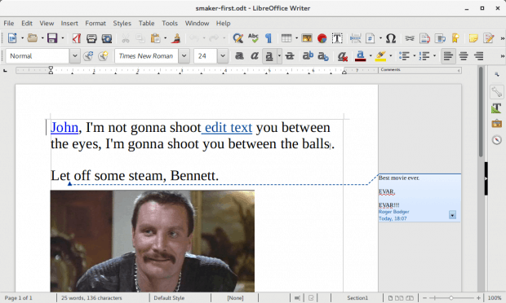Align text left
The height and width of the screenshot is (303, 506).
(x=448, y=56)
